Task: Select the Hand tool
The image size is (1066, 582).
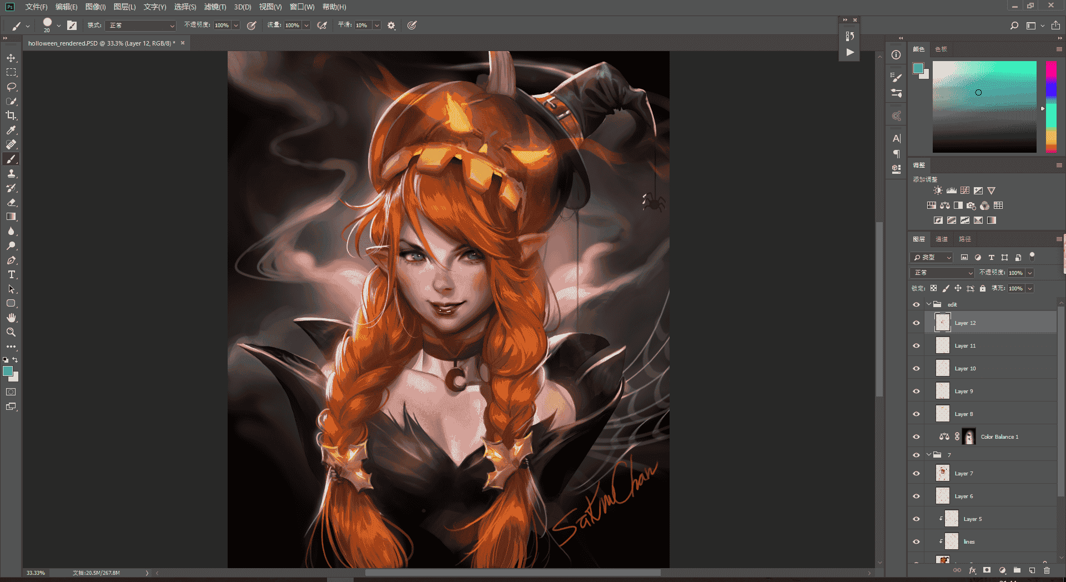Action: pos(11,318)
